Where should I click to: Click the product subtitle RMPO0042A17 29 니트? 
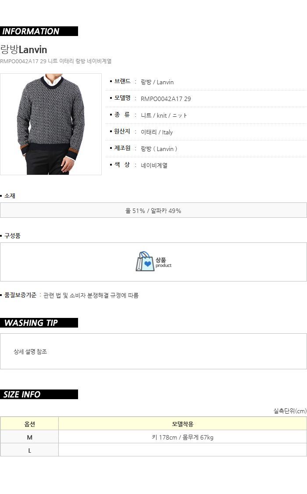(56, 61)
